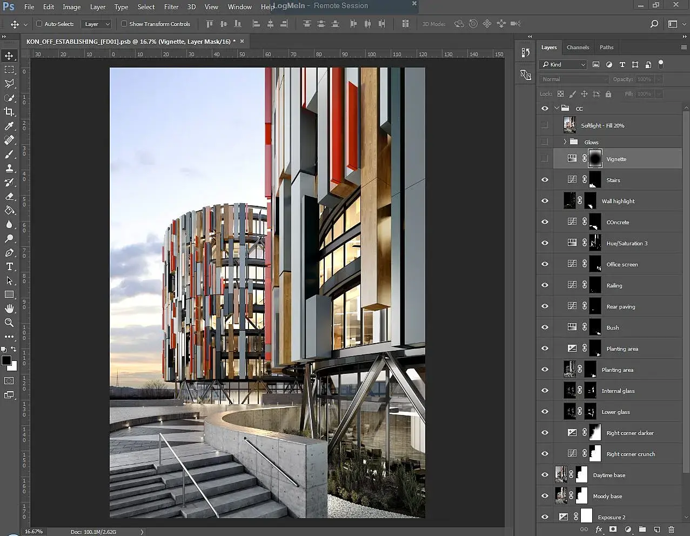Select the Eyedropper tool

tap(9, 126)
